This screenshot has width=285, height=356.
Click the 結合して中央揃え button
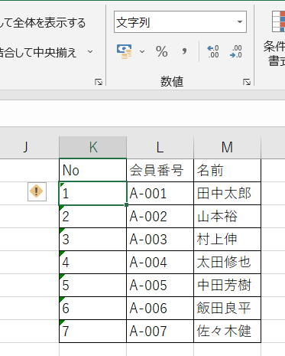click(x=38, y=52)
